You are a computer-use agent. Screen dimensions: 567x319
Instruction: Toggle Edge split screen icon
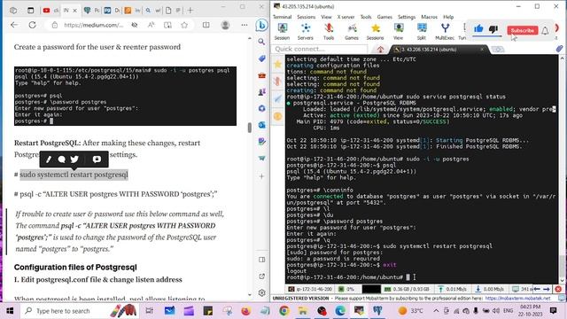click(206, 25)
